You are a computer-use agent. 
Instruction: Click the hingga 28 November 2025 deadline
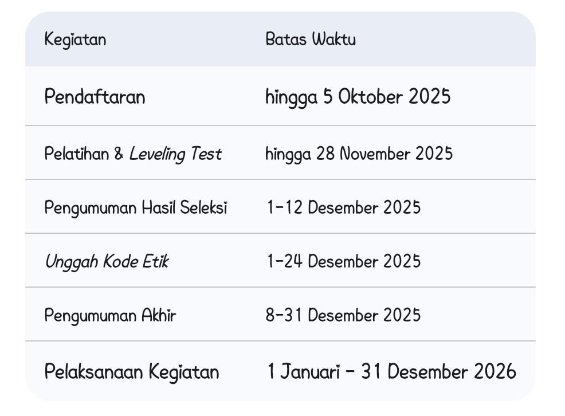click(x=359, y=154)
